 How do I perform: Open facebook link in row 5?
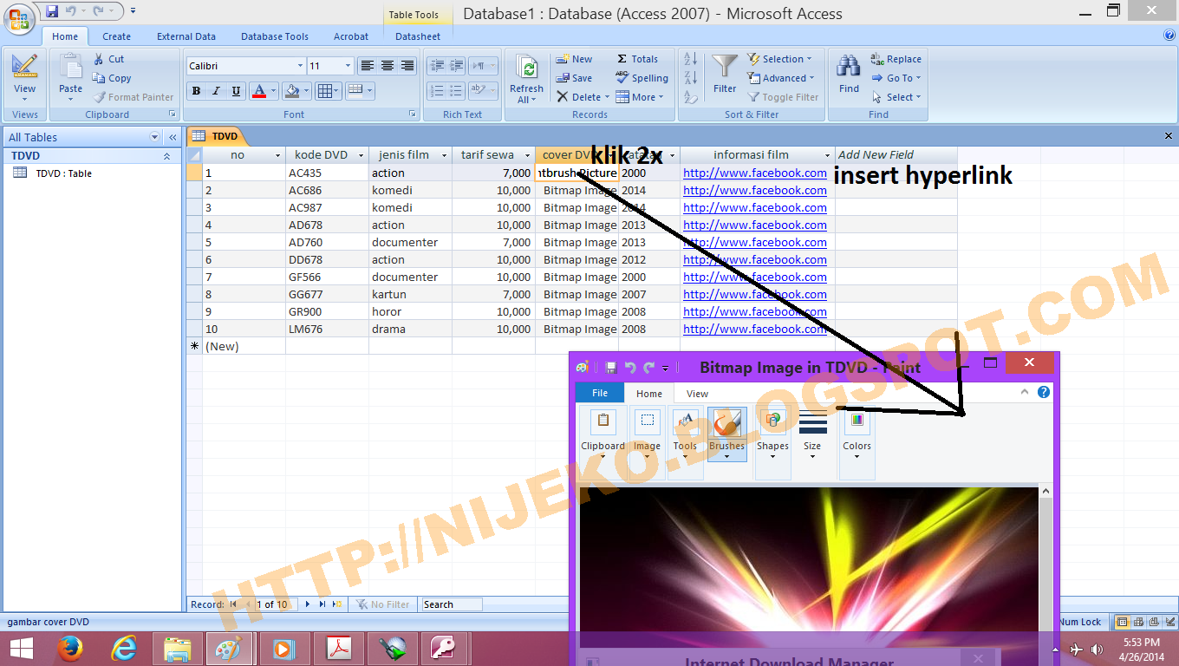tap(755, 242)
